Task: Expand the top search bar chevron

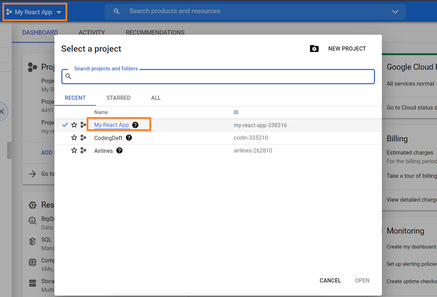Action: pyautogui.click(x=395, y=12)
